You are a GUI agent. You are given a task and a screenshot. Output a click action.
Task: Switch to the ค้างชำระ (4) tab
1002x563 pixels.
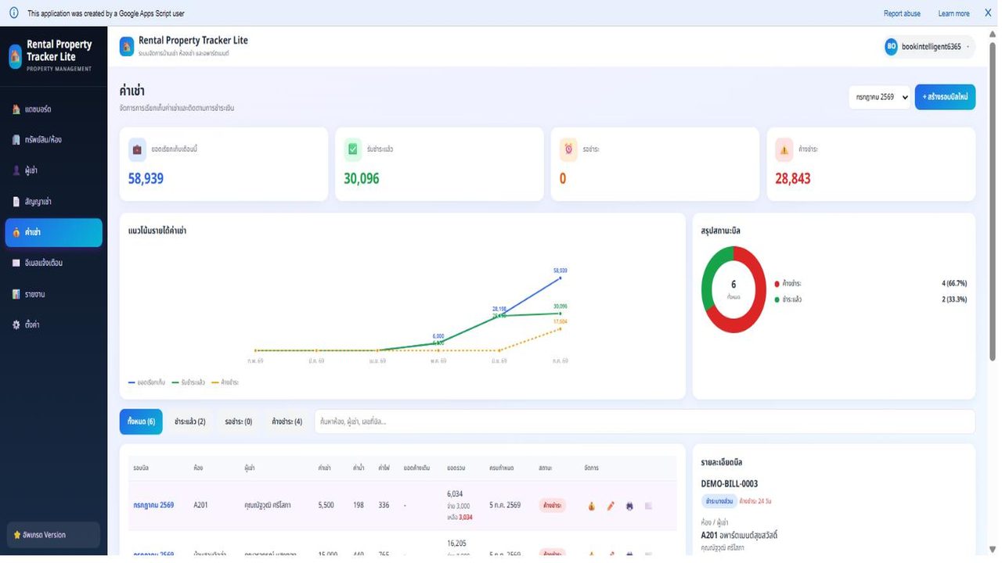[287, 421]
